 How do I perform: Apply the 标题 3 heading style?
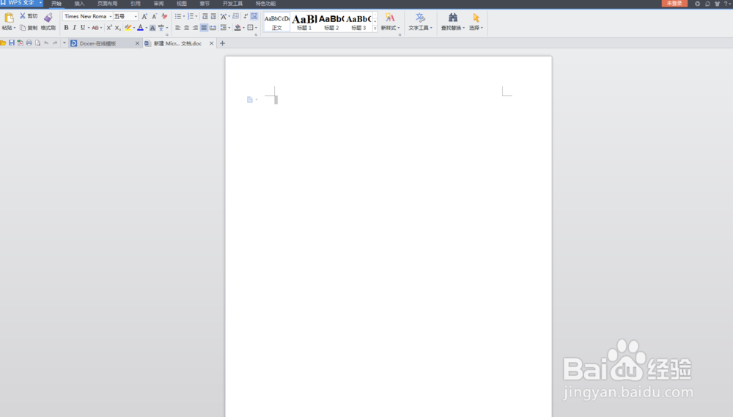coord(358,22)
